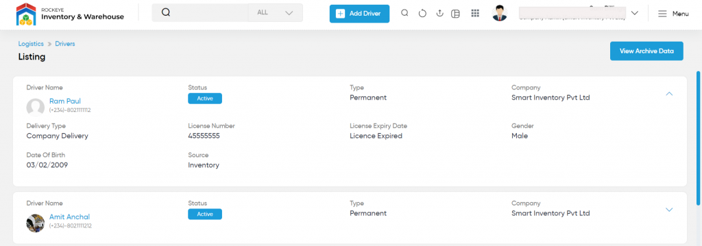Click Amit Anchal profile photo thumbnail
Image resolution: width=702 pixels, height=246 pixels.
[36, 223]
